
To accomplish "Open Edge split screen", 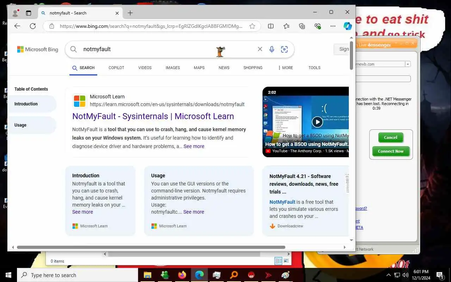I will 271,26.
